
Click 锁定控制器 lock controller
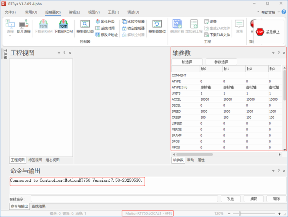coord(133,28)
